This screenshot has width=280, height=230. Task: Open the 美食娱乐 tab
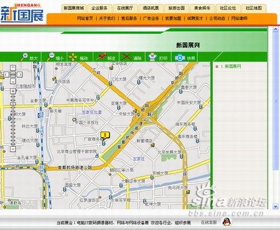pos(202,8)
